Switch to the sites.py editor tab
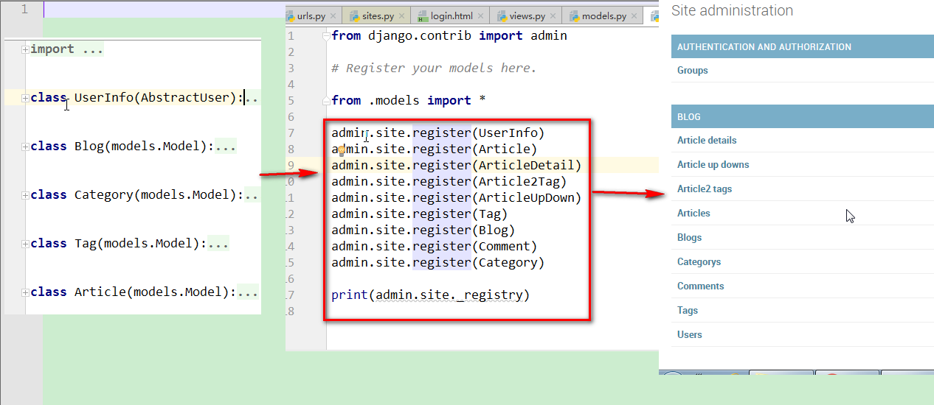Image resolution: width=934 pixels, height=405 pixels. pos(377,15)
